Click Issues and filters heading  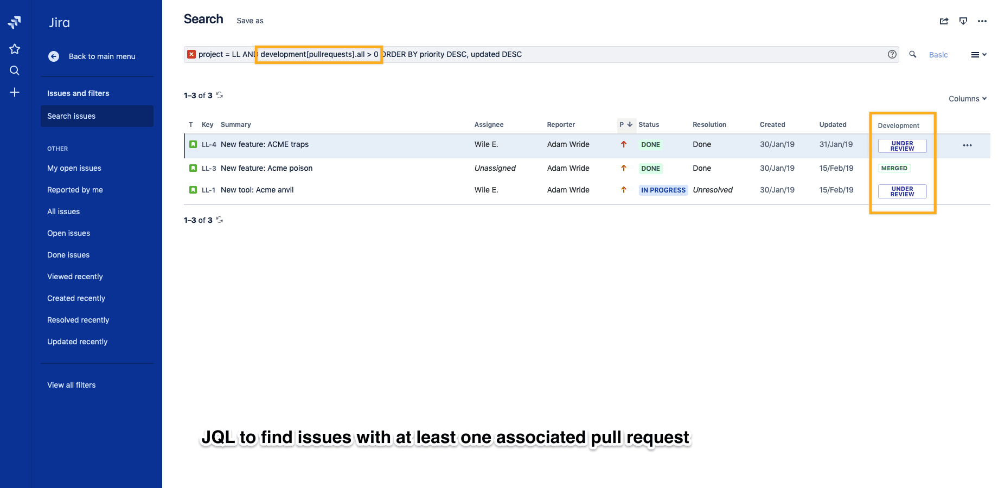tap(78, 93)
